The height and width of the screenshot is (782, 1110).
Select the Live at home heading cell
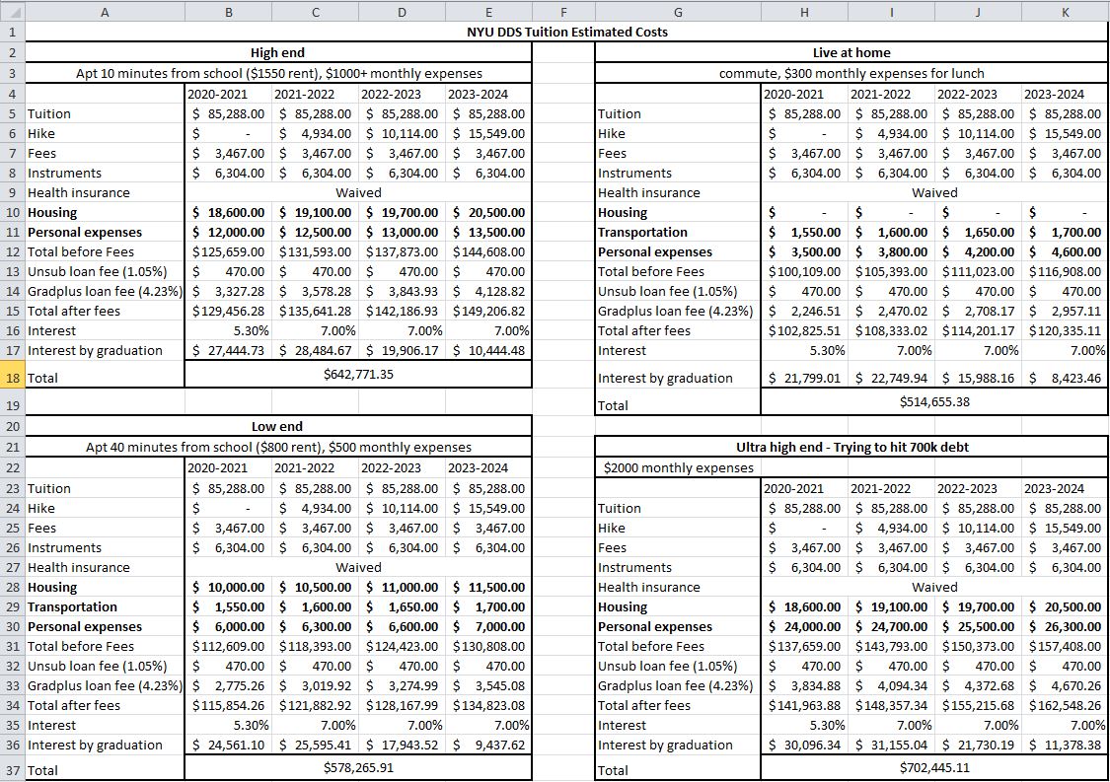[x=851, y=52]
